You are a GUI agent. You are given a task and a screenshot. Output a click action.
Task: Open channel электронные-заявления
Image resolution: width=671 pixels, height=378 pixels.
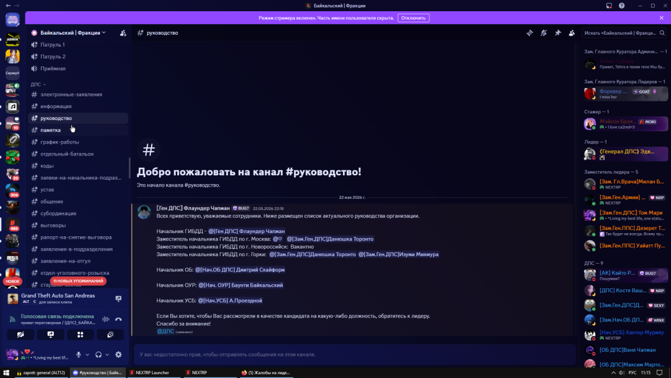(x=78, y=94)
